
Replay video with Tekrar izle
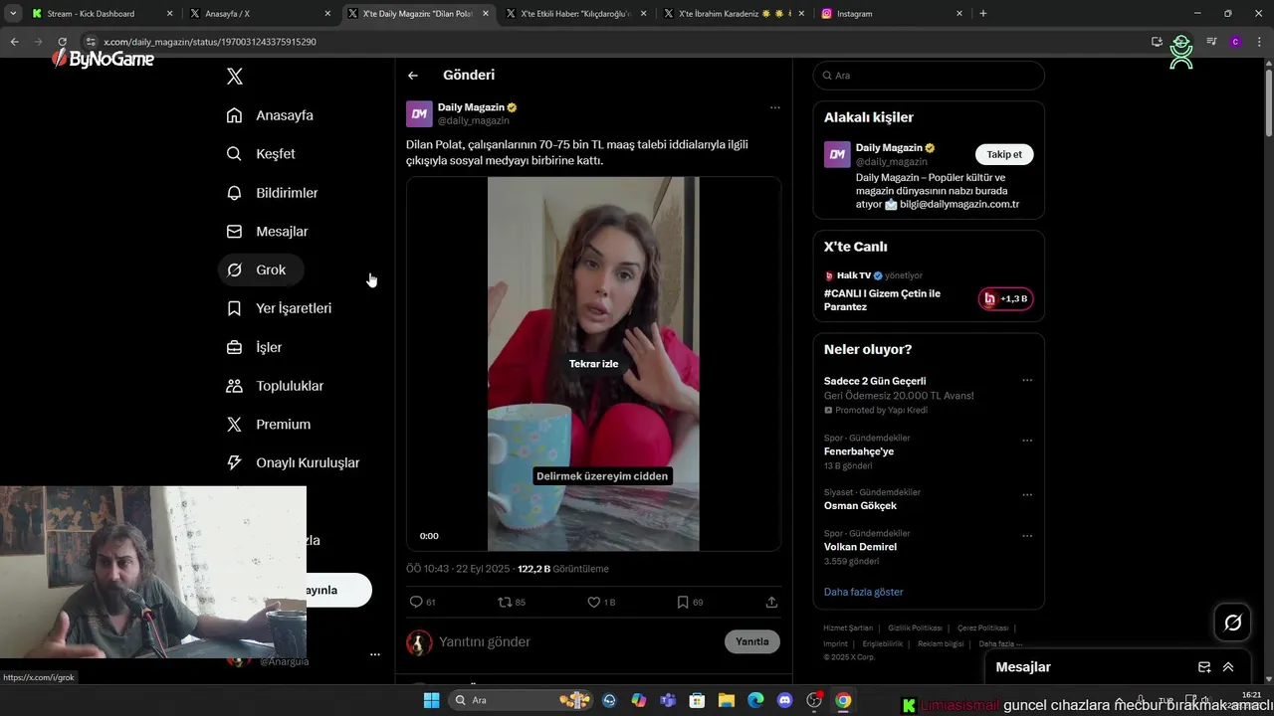(x=593, y=364)
